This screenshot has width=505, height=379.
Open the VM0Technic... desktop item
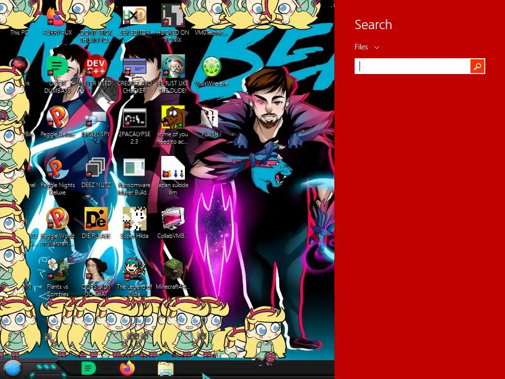[x=211, y=32]
